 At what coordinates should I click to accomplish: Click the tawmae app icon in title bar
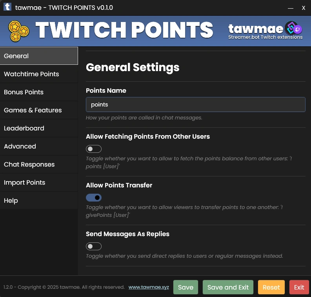tap(7, 7)
